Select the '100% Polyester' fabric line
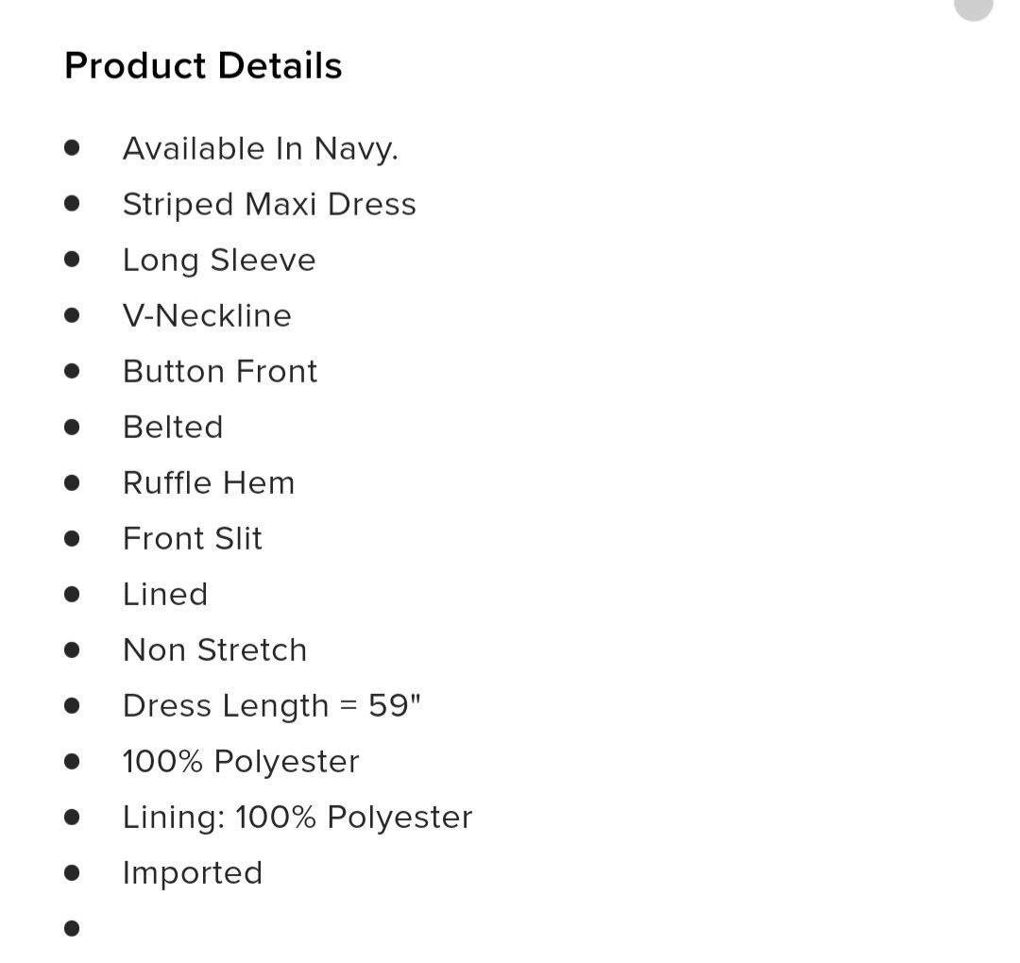 (241, 761)
